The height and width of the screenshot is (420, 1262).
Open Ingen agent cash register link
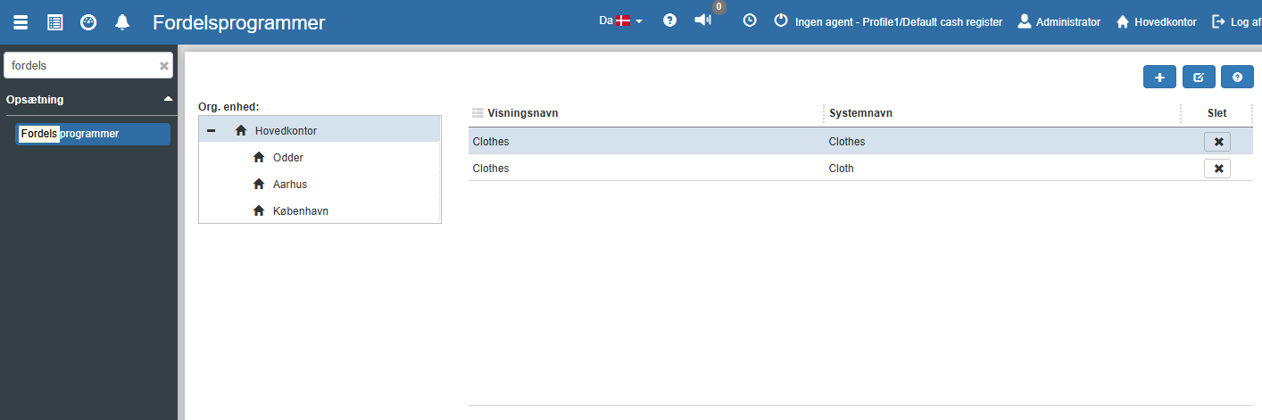coord(899,21)
